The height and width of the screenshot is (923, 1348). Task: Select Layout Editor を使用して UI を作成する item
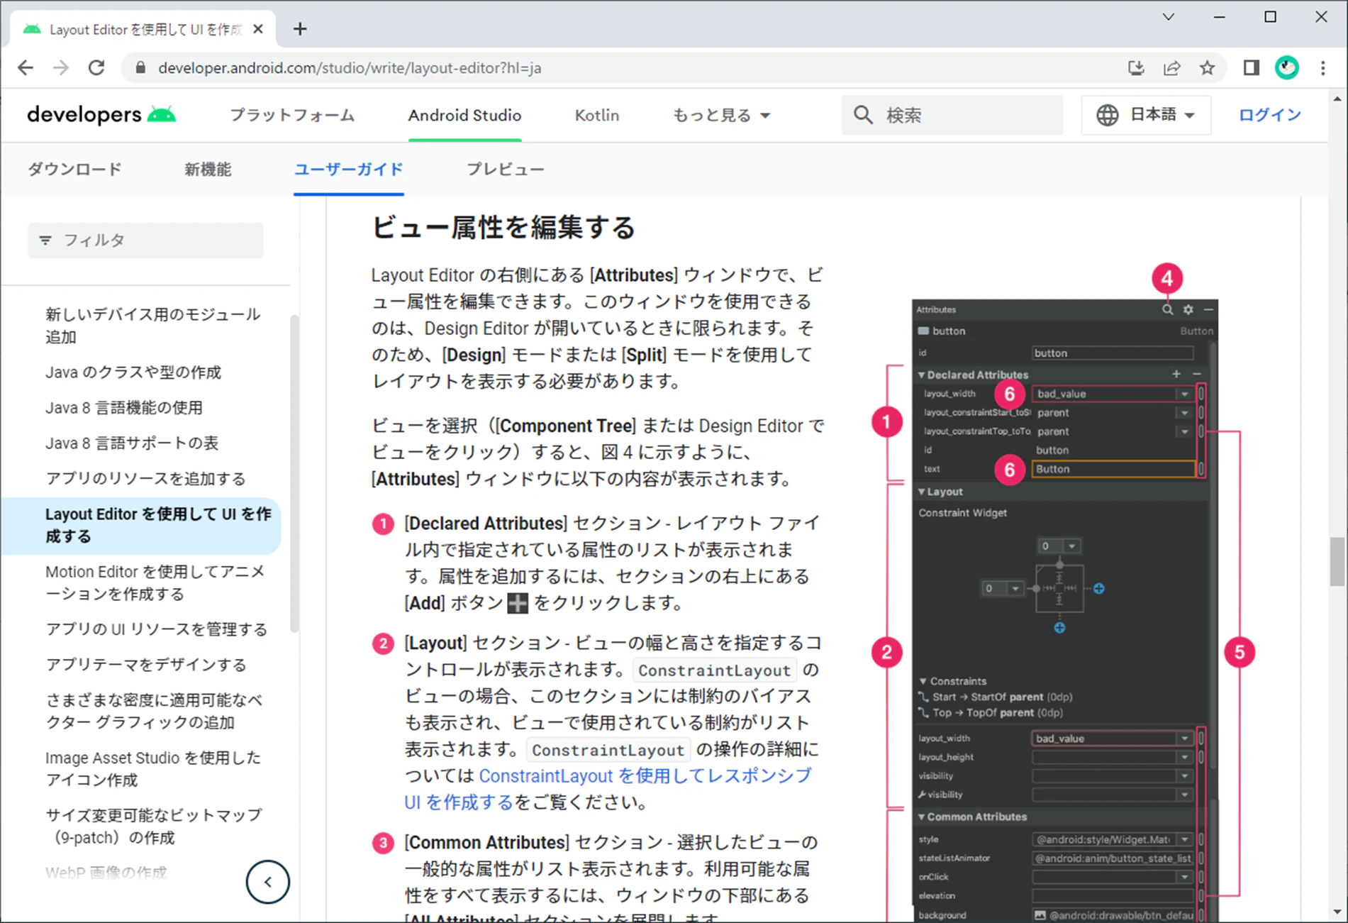pyautogui.click(x=142, y=526)
